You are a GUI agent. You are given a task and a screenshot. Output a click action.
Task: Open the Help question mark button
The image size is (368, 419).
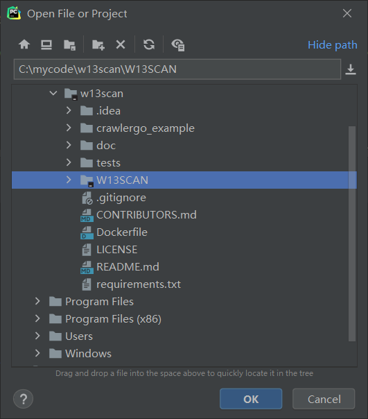pyautogui.click(x=24, y=399)
